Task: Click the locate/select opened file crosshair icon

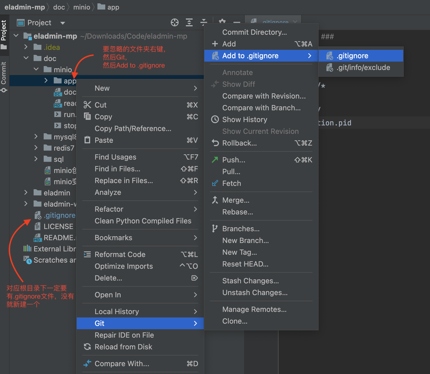Action: (x=175, y=22)
